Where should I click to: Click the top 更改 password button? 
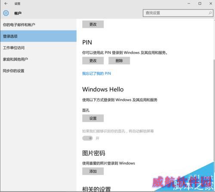(93, 24)
